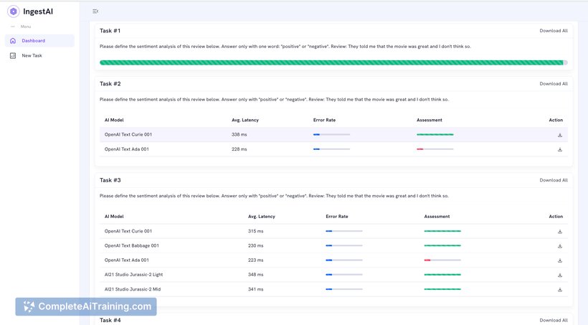
Task: Click the 348 ms latency value
Action: pos(256,274)
